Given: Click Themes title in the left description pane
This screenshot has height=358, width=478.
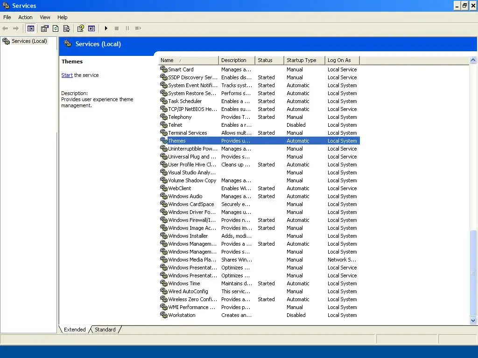Looking at the screenshot, I should [x=72, y=62].
